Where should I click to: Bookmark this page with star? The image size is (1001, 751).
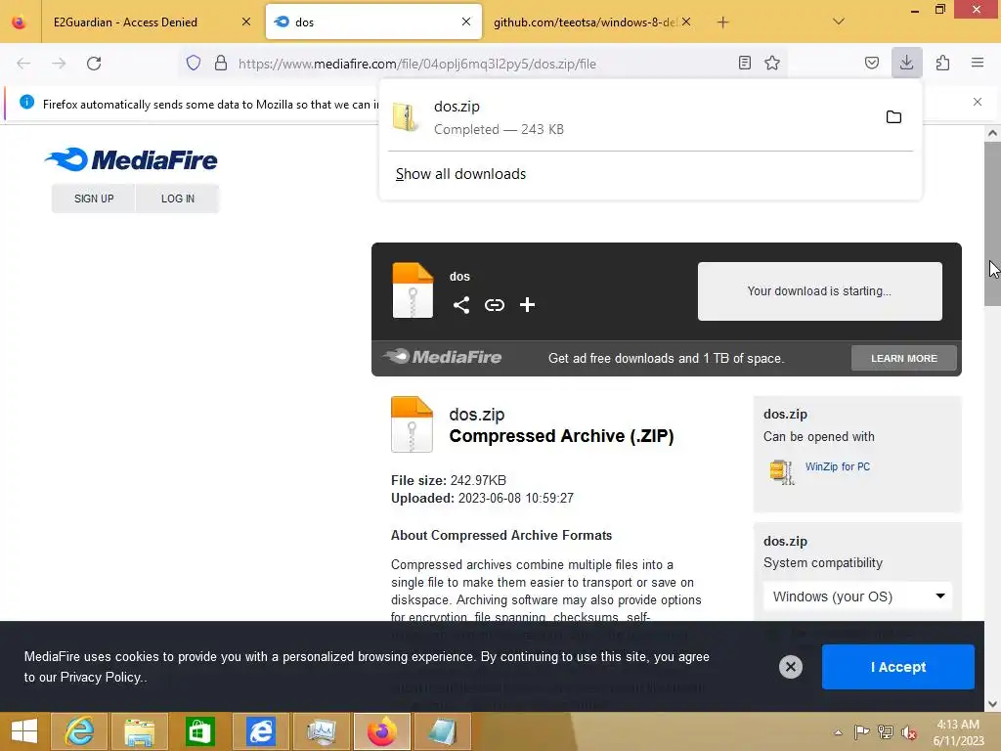(x=772, y=63)
